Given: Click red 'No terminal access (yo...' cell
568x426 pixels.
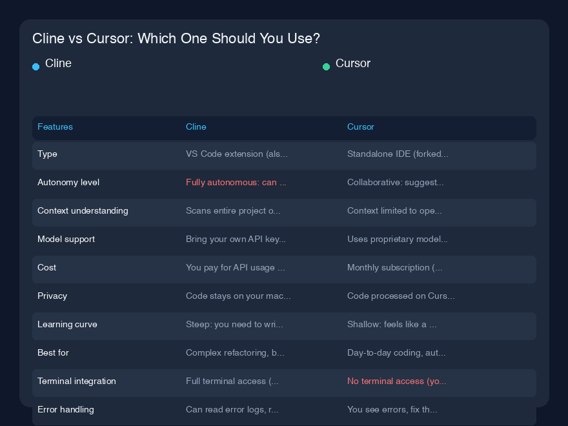Looking at the screenshot, I should click(x=397, y=381).
